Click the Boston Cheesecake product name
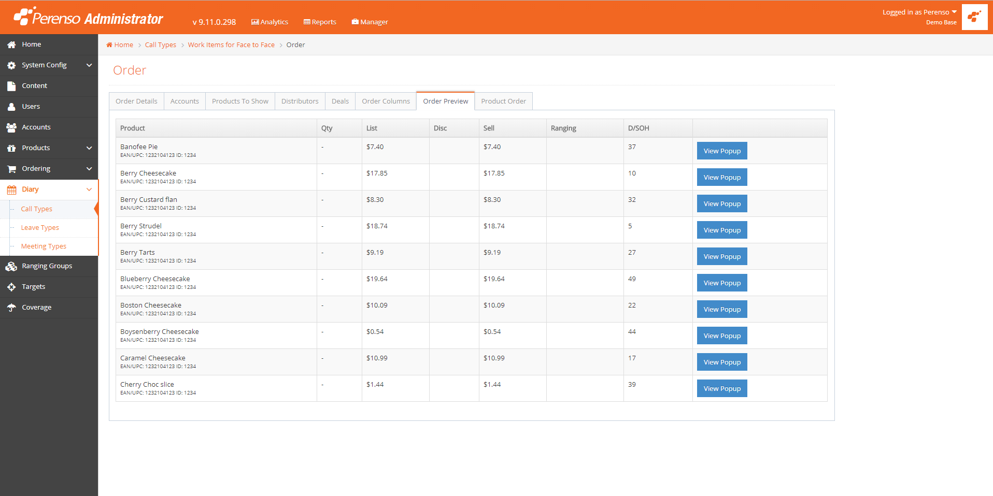Image resolution: width=993 pixels, height=496 pixels. point(151,305)
